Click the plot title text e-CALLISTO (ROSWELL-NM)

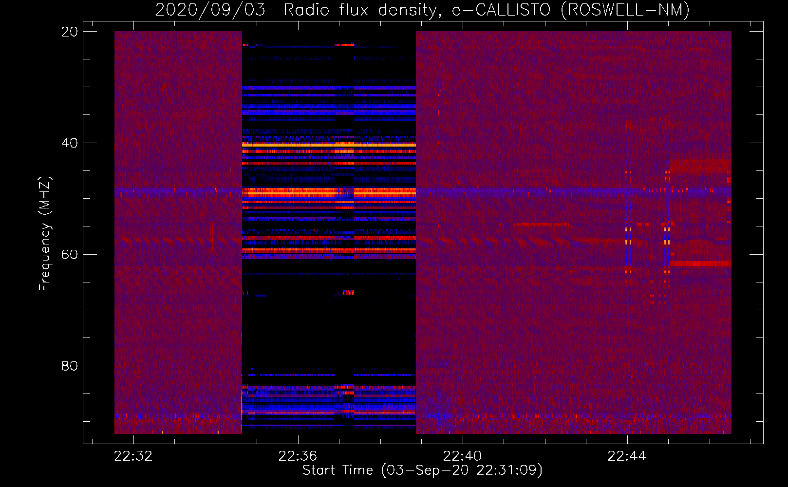[571, 10]
